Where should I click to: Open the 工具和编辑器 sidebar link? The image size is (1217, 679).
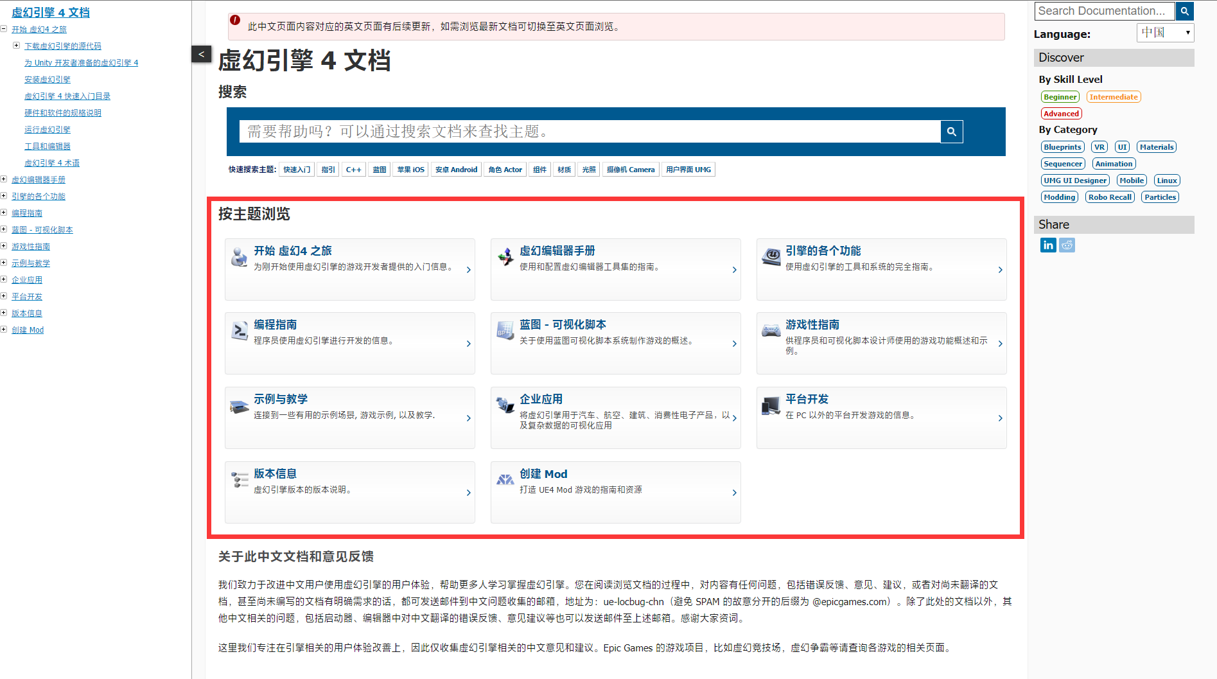pyautogui.click(x=48, y=146)
